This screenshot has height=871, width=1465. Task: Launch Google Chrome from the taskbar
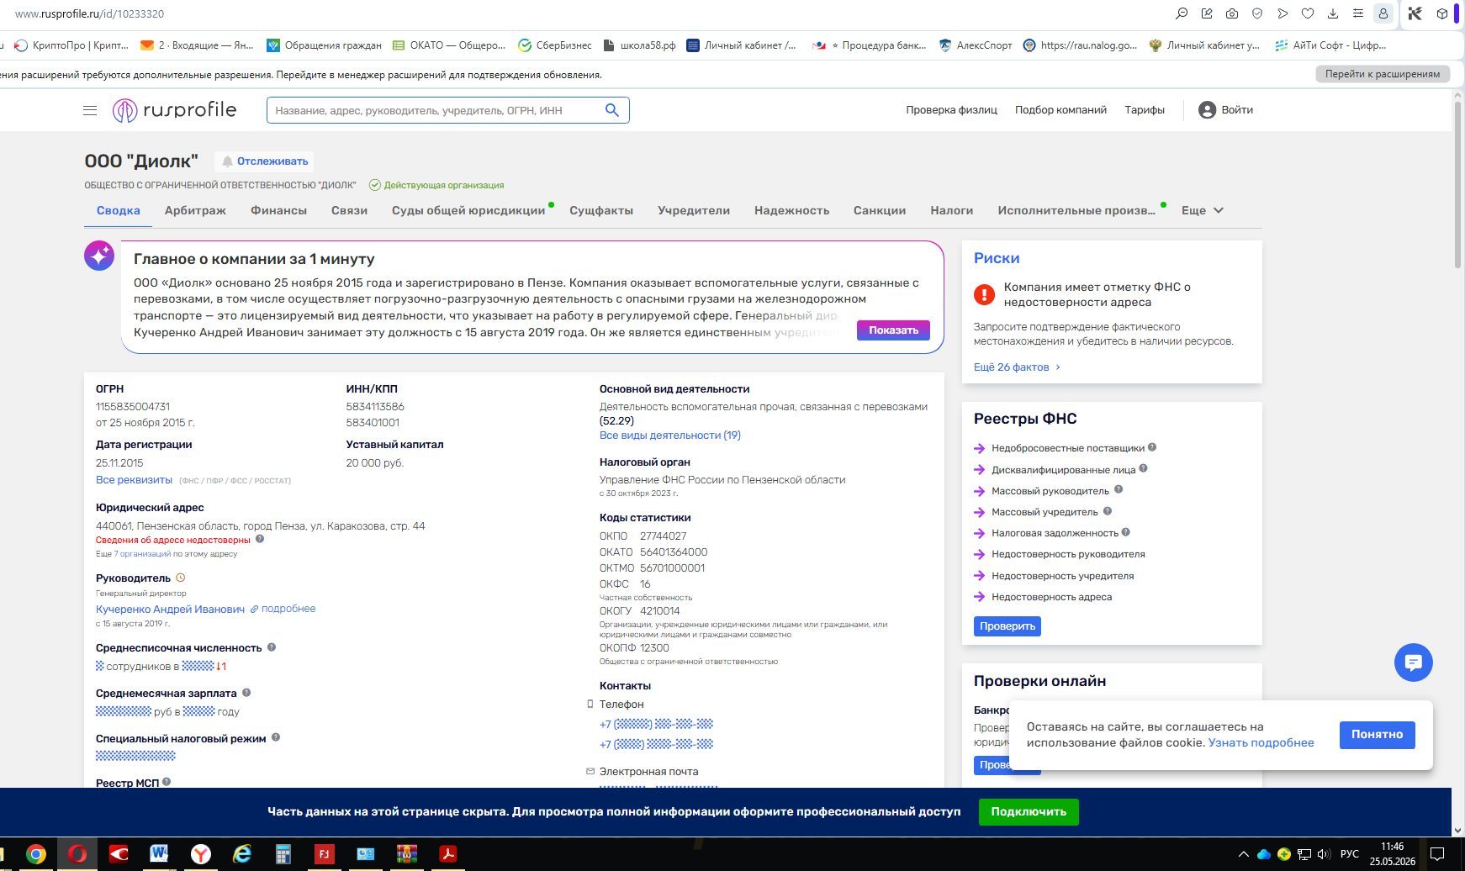35,854
